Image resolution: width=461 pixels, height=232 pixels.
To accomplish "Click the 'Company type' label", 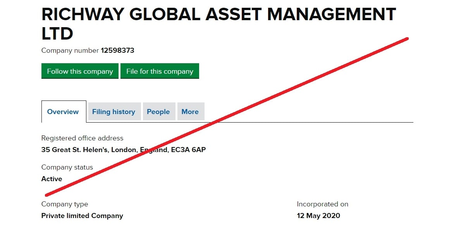I will click(64, 204).
